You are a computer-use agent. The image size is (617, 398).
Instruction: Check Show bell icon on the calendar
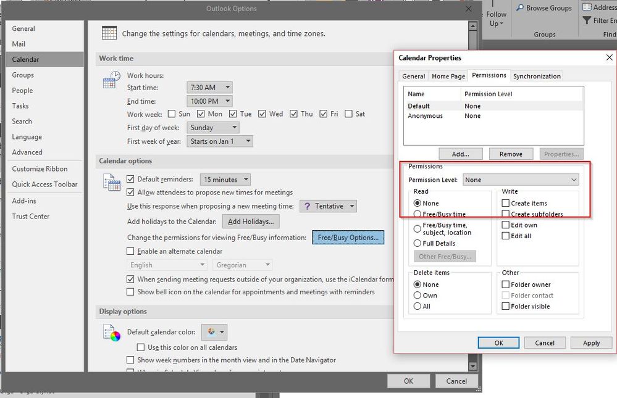tap(130, 292)
